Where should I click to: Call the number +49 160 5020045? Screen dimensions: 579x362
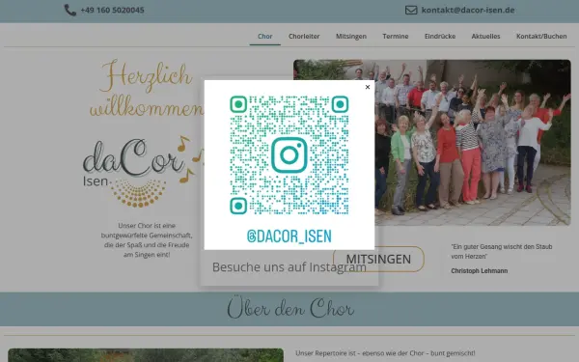112,10
